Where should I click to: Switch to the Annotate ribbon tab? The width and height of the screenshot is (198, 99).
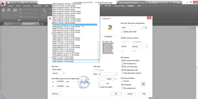pos(27,6)
